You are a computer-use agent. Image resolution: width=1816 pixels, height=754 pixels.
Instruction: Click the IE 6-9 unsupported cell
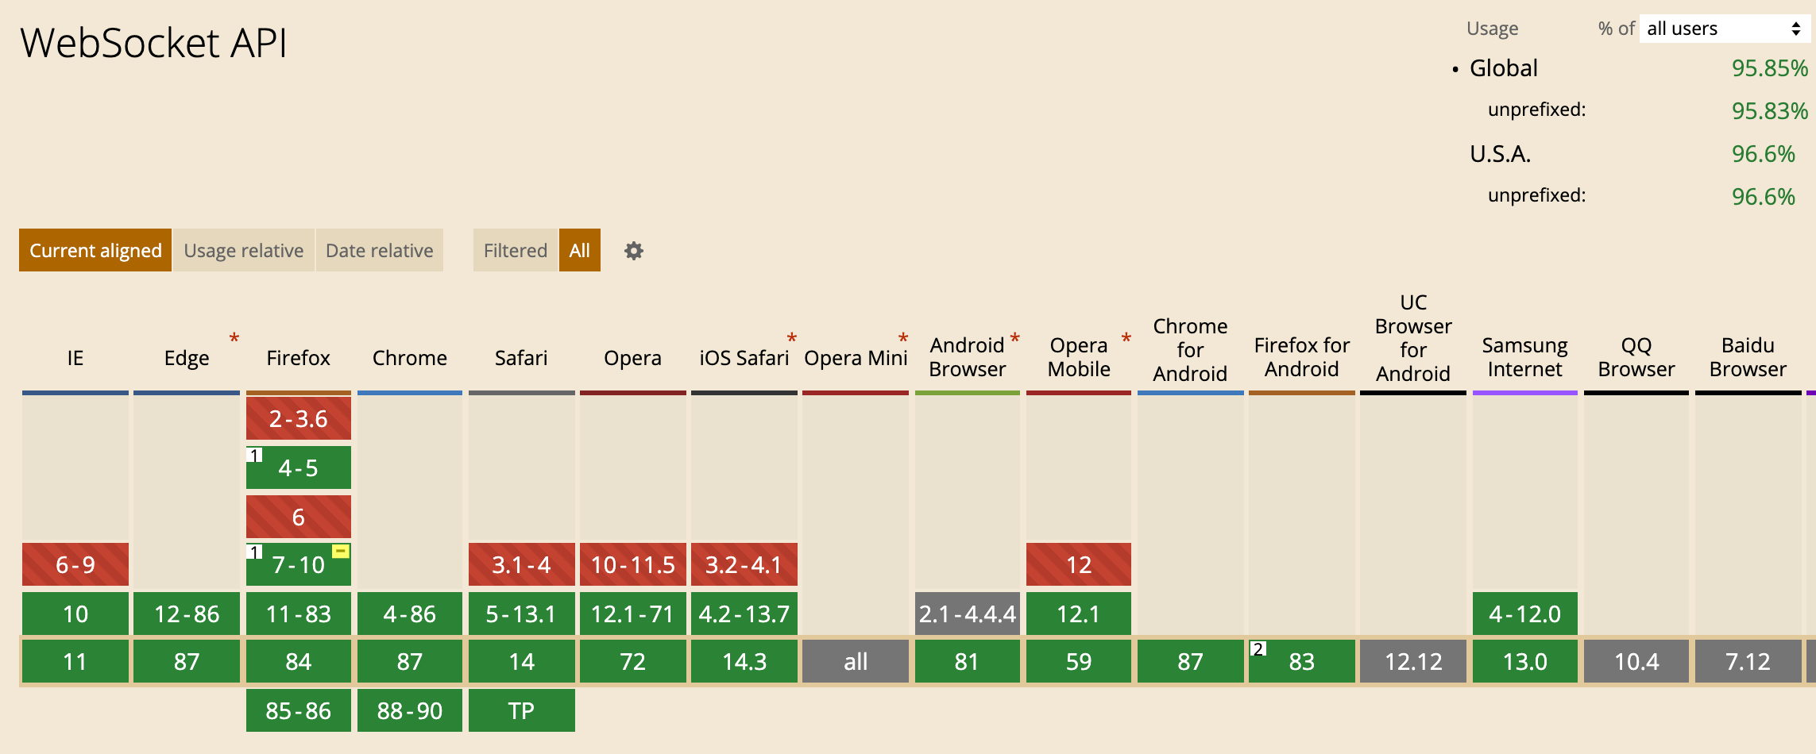coord(75,564)
